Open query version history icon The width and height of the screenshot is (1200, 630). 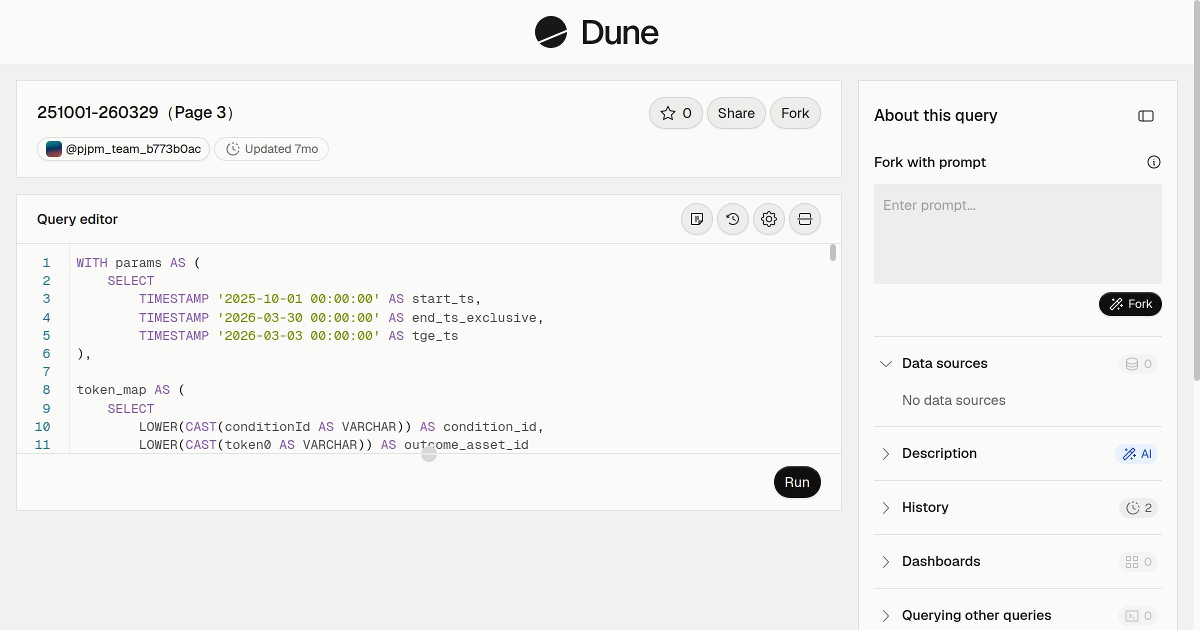coord(733,219)
